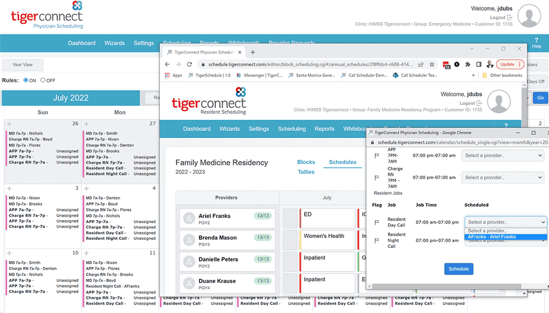Click the plus icon on June 26 cell
The height and width of the screenshot is (313, 549).
click(9, 124)
